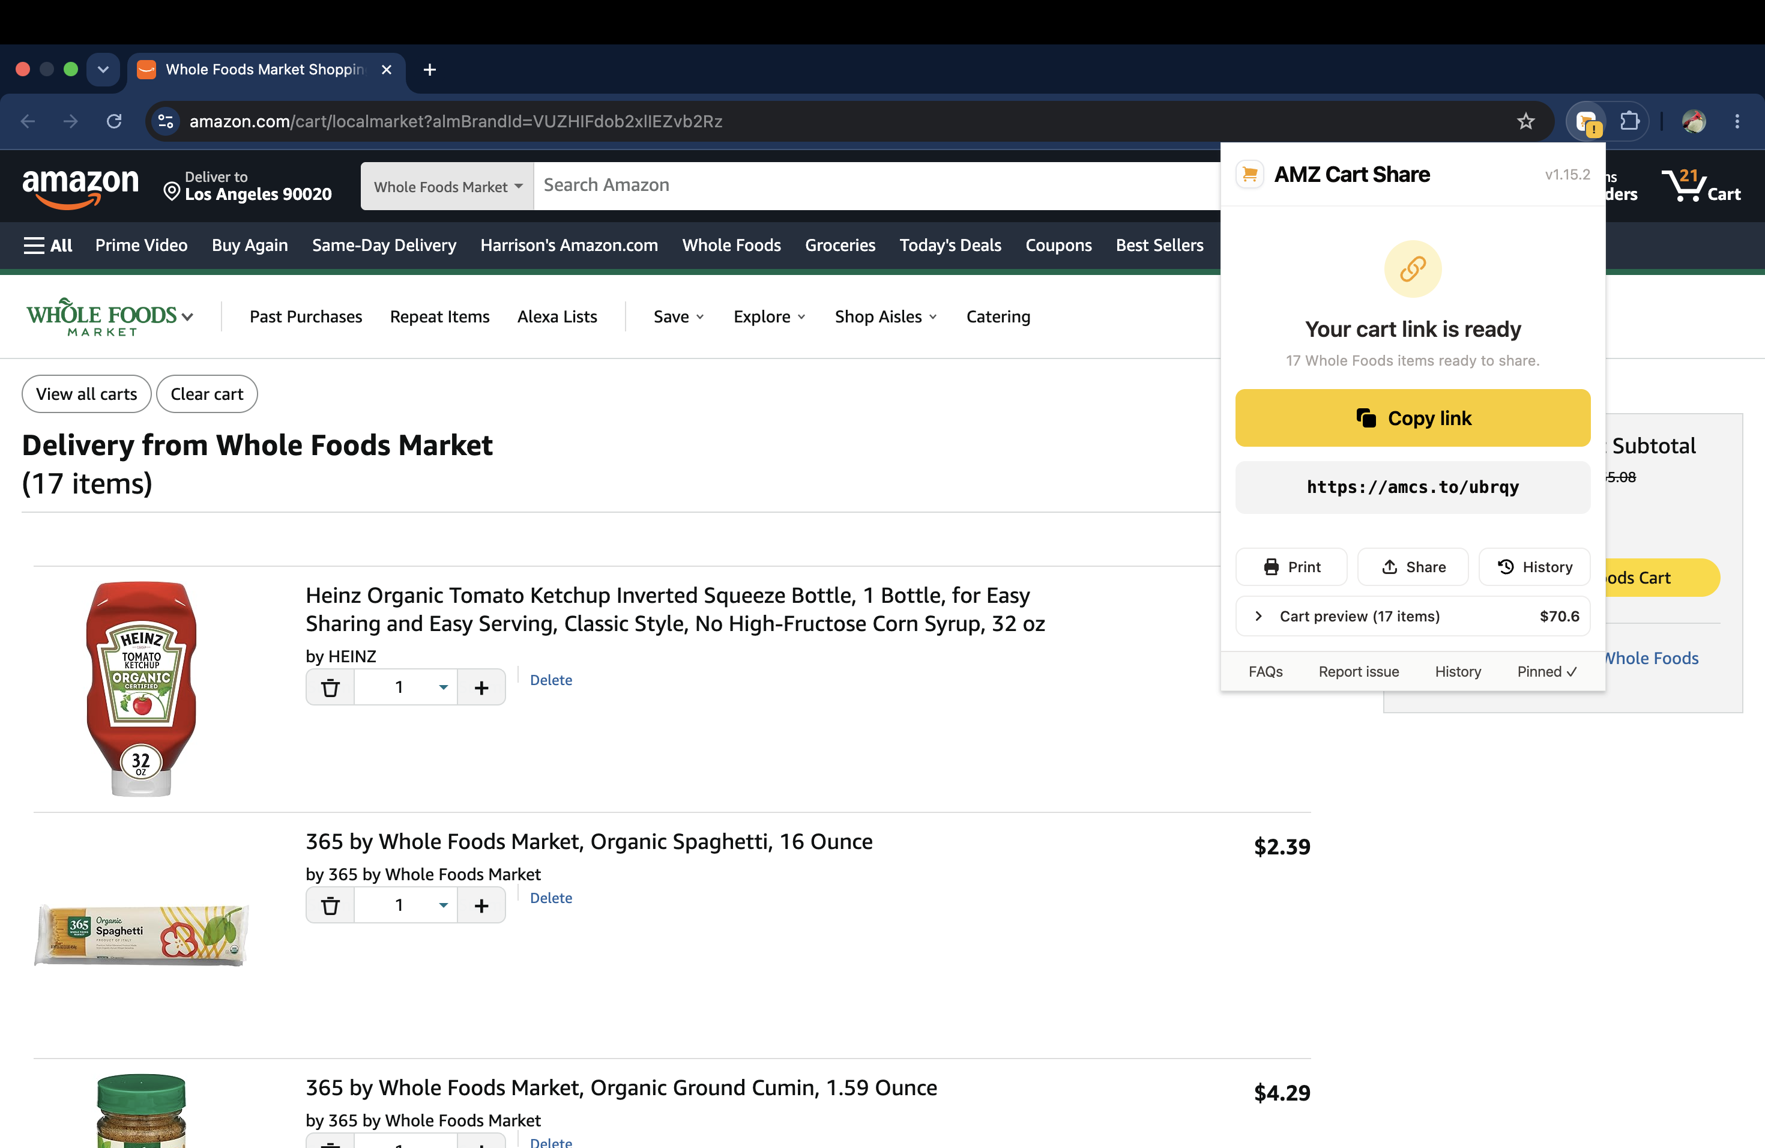1765x1148 pixels.
Task: Click Report issue link
Action: point(1359,672)
